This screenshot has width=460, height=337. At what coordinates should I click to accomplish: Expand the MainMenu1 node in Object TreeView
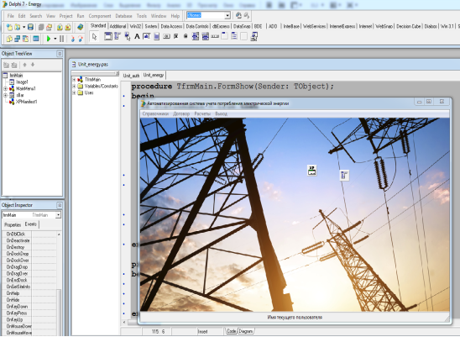(5, 88)
